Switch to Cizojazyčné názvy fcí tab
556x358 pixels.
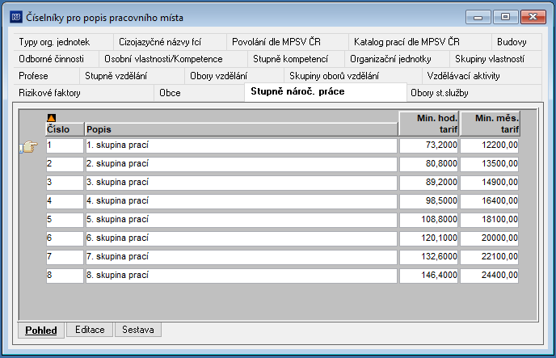(x=170, y=42)
